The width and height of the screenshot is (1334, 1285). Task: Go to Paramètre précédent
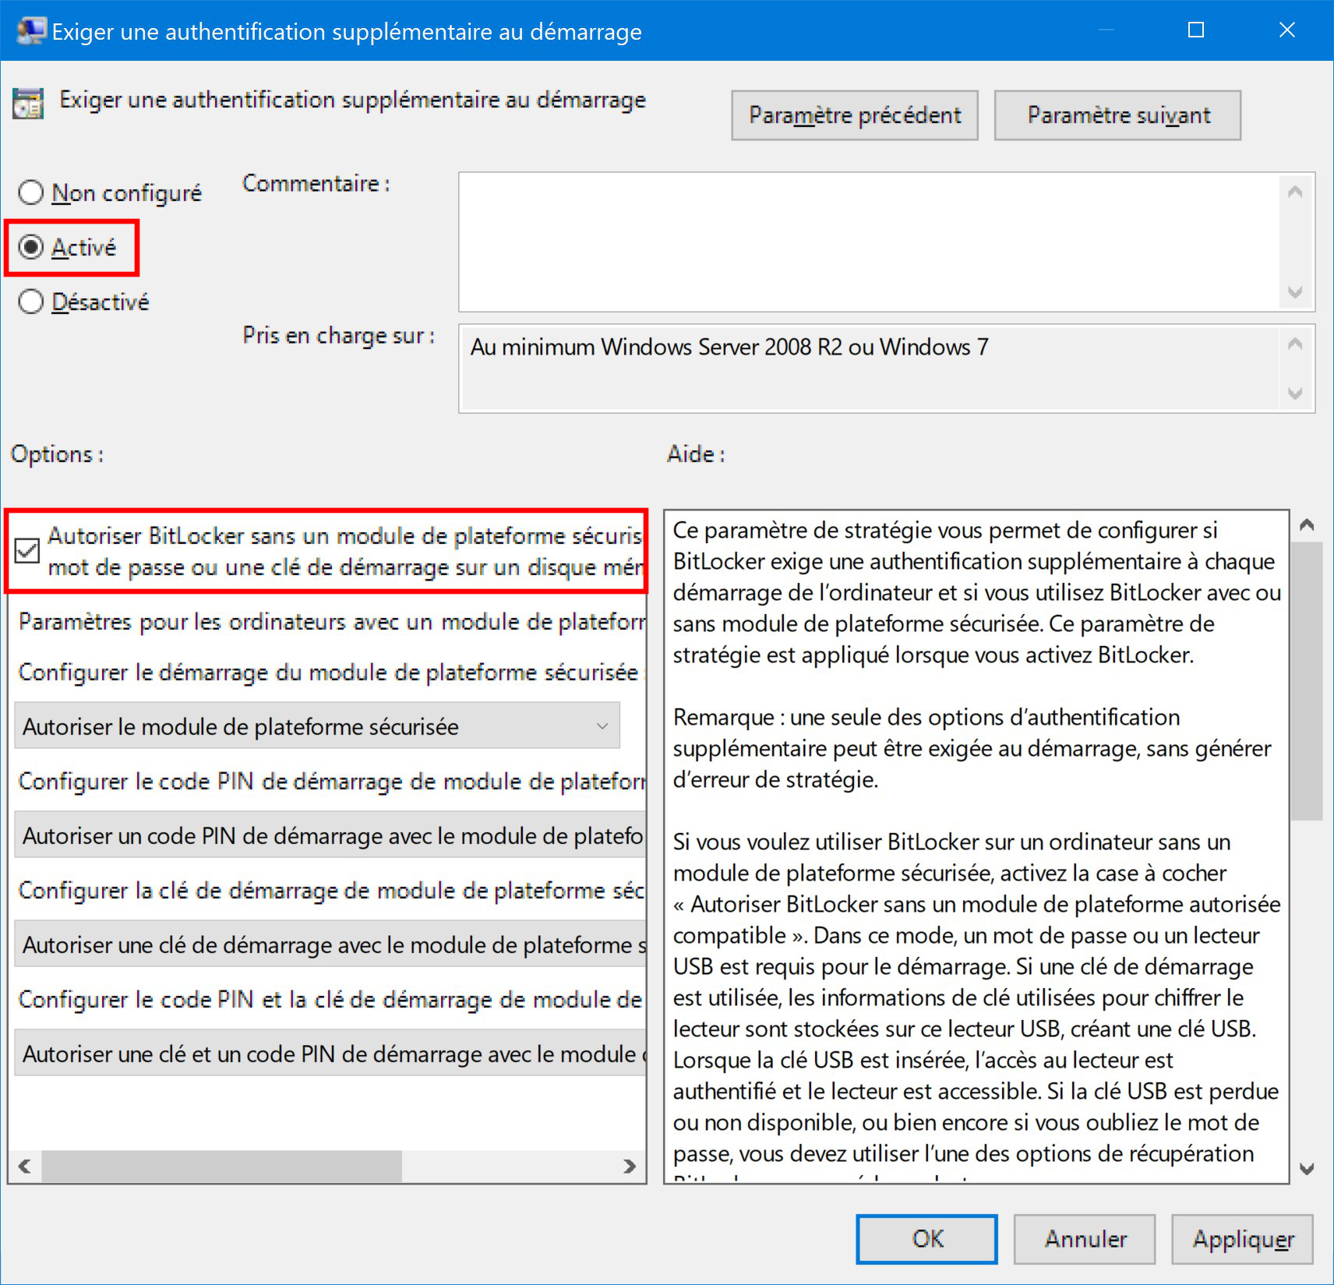tap(855, 115)
